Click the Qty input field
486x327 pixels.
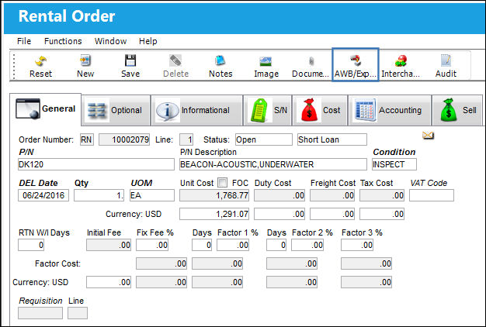click(x=99, y=195)
